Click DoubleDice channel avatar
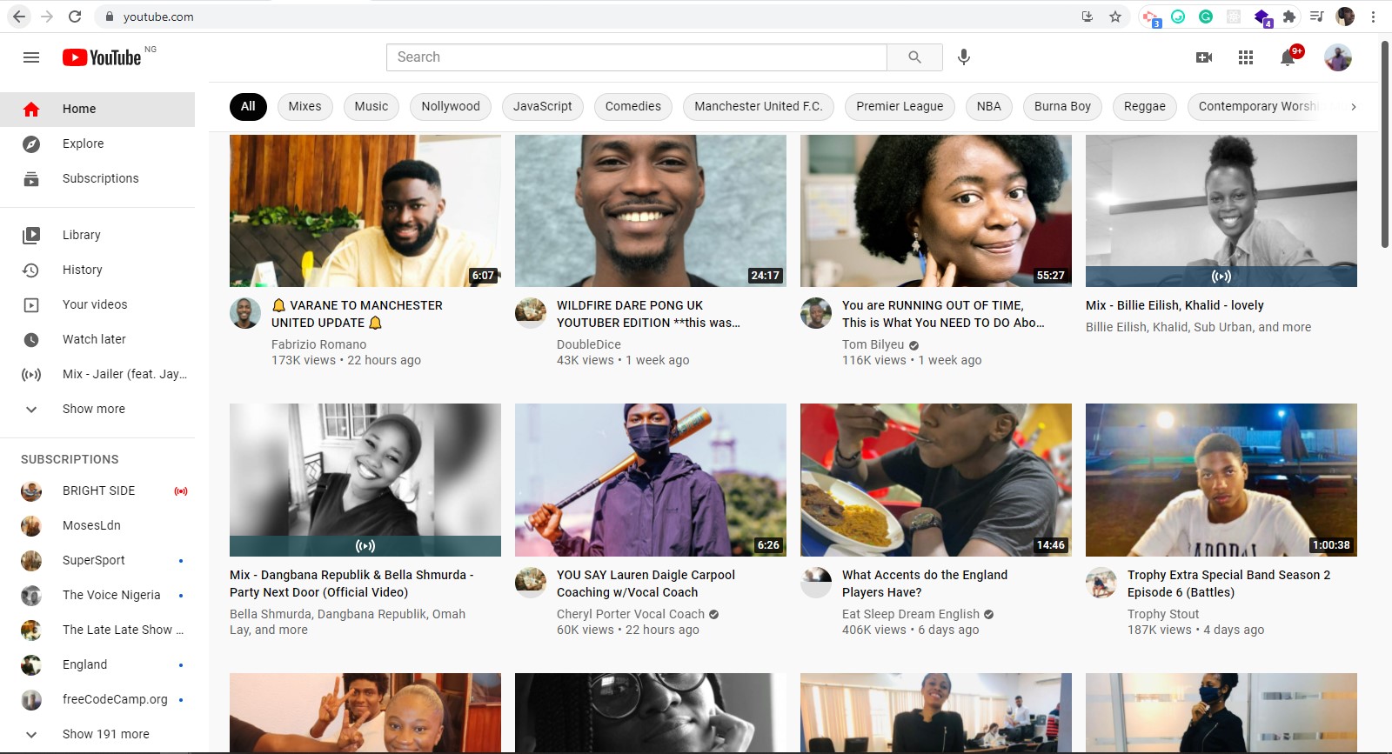This screenshot has height=754, width=1392. tap(531, 313)
